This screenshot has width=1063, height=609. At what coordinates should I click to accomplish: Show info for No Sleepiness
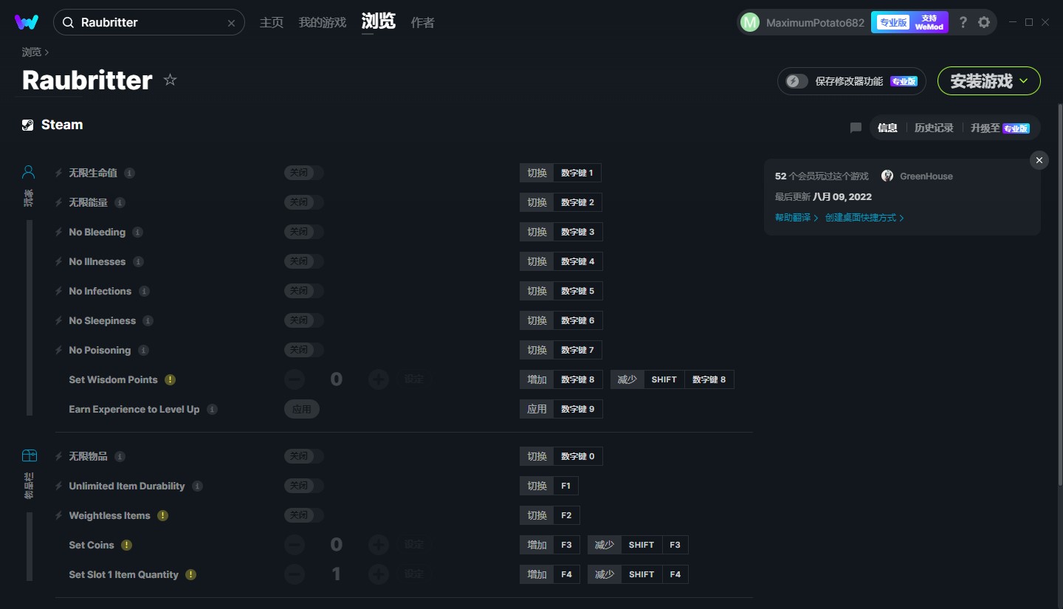pos(148,320)
